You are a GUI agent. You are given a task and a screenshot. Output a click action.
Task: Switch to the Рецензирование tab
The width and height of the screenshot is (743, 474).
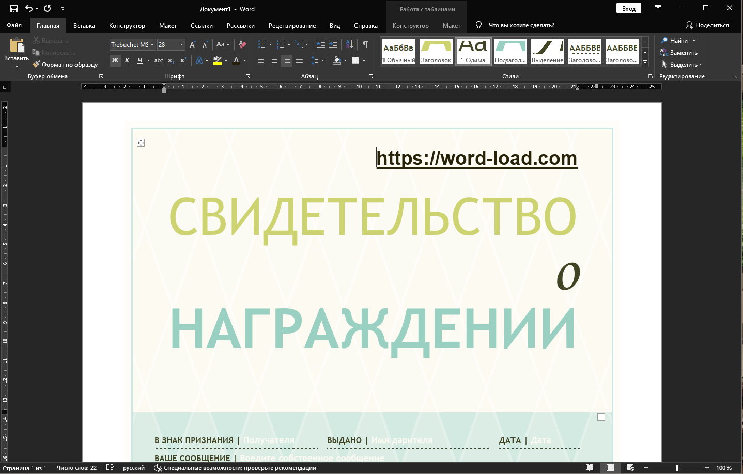click(x=292, y=25)
